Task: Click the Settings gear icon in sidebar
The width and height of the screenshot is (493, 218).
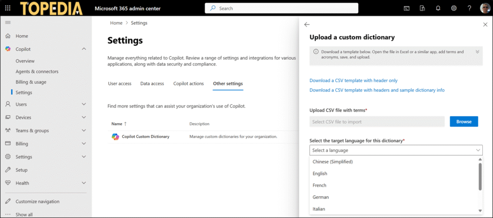Action: pyautogui.click(x=8, y=157)
